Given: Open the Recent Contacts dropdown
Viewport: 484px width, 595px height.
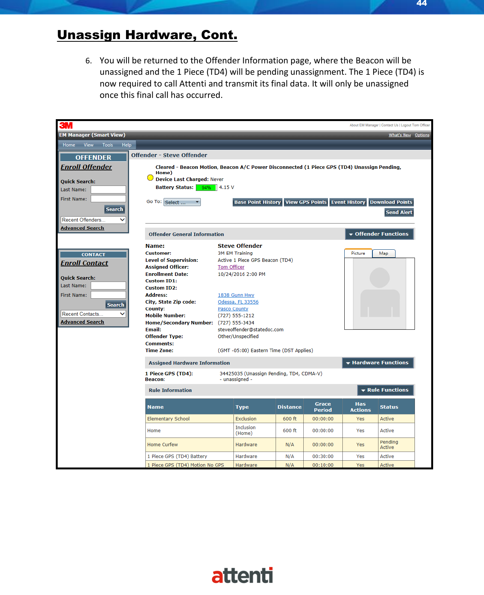Looking at the screenshot, I should [93, 314].
